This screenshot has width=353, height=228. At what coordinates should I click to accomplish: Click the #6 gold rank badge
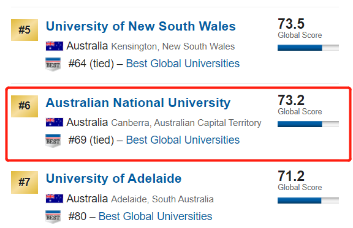click(25, 106)
